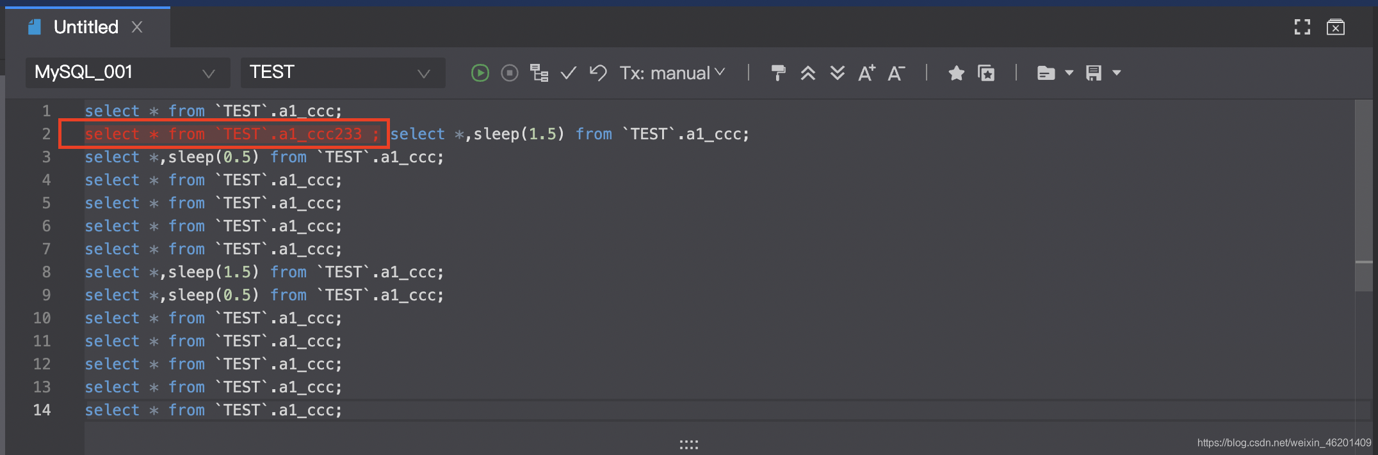Run the SQL with the green play icon
The height and width of the screenshot is (455, 1378).
click(480, 73)
